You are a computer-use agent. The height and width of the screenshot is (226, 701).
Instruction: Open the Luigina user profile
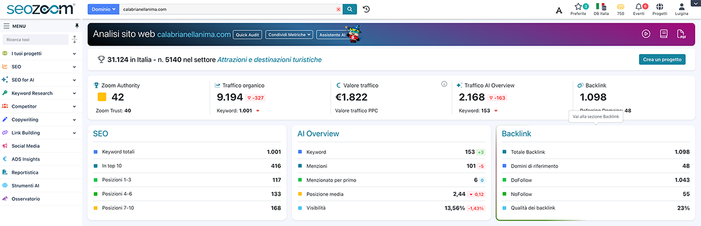point(682,9)
